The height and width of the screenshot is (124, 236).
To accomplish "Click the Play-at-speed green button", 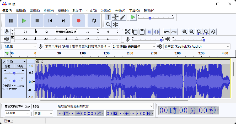I will [x=133, y=17].
